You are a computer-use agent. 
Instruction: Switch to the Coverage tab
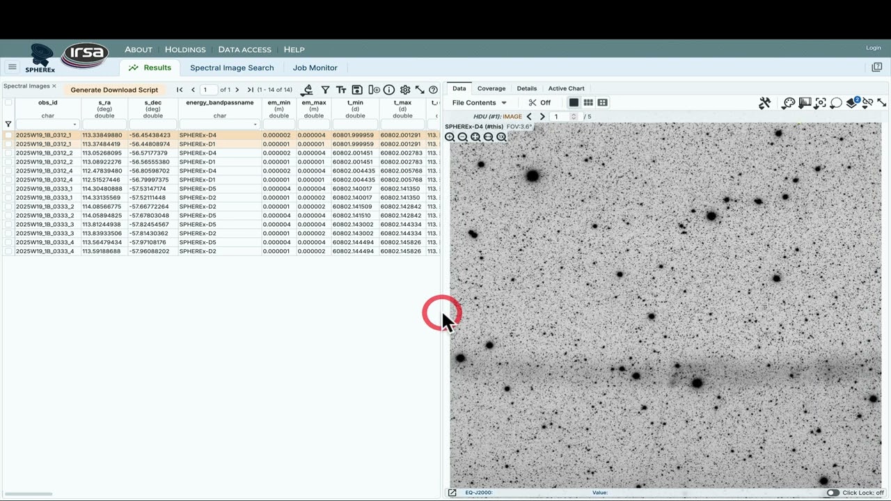click(491, 88)
